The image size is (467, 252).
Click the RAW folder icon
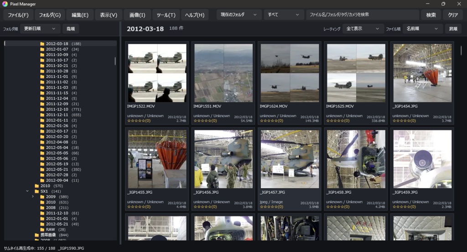tap(42, 230)
